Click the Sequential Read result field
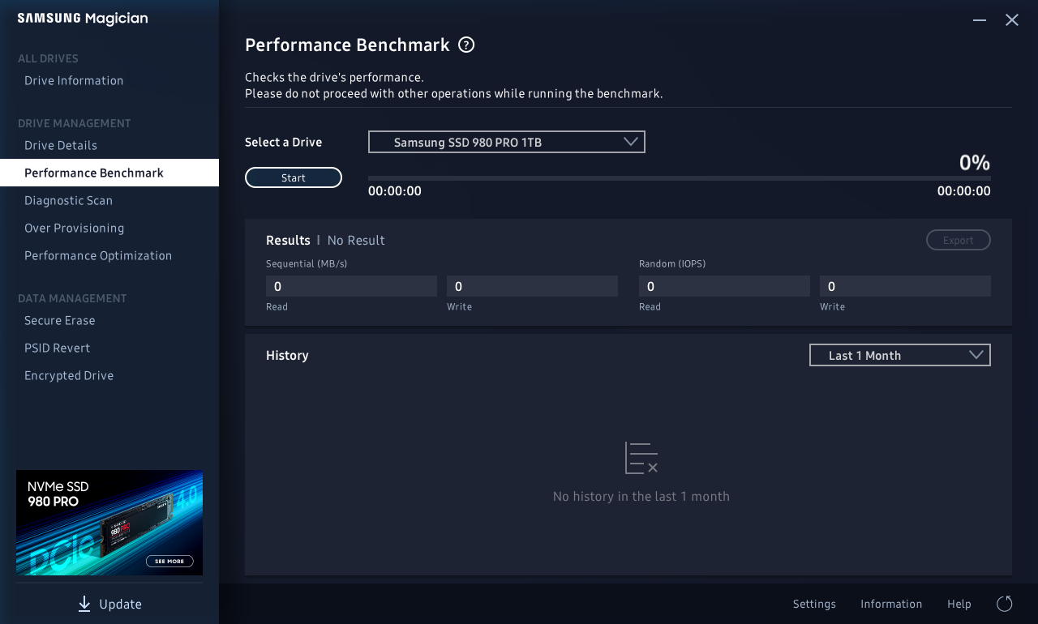 pyautogui.click(x=351, y=286)
